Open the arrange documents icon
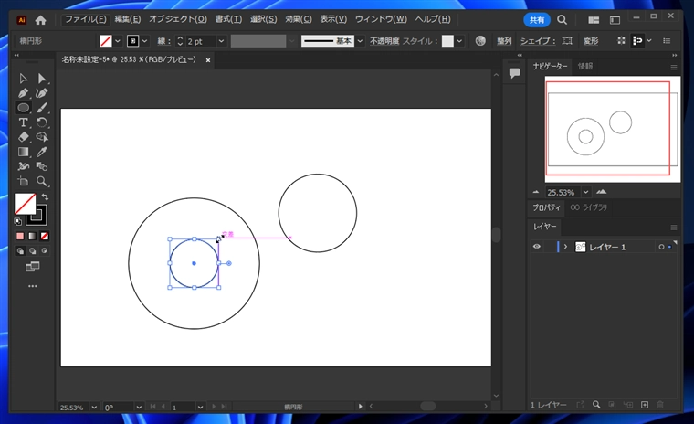The height and width of the screenshot is (424, 694). pos(594,20)
